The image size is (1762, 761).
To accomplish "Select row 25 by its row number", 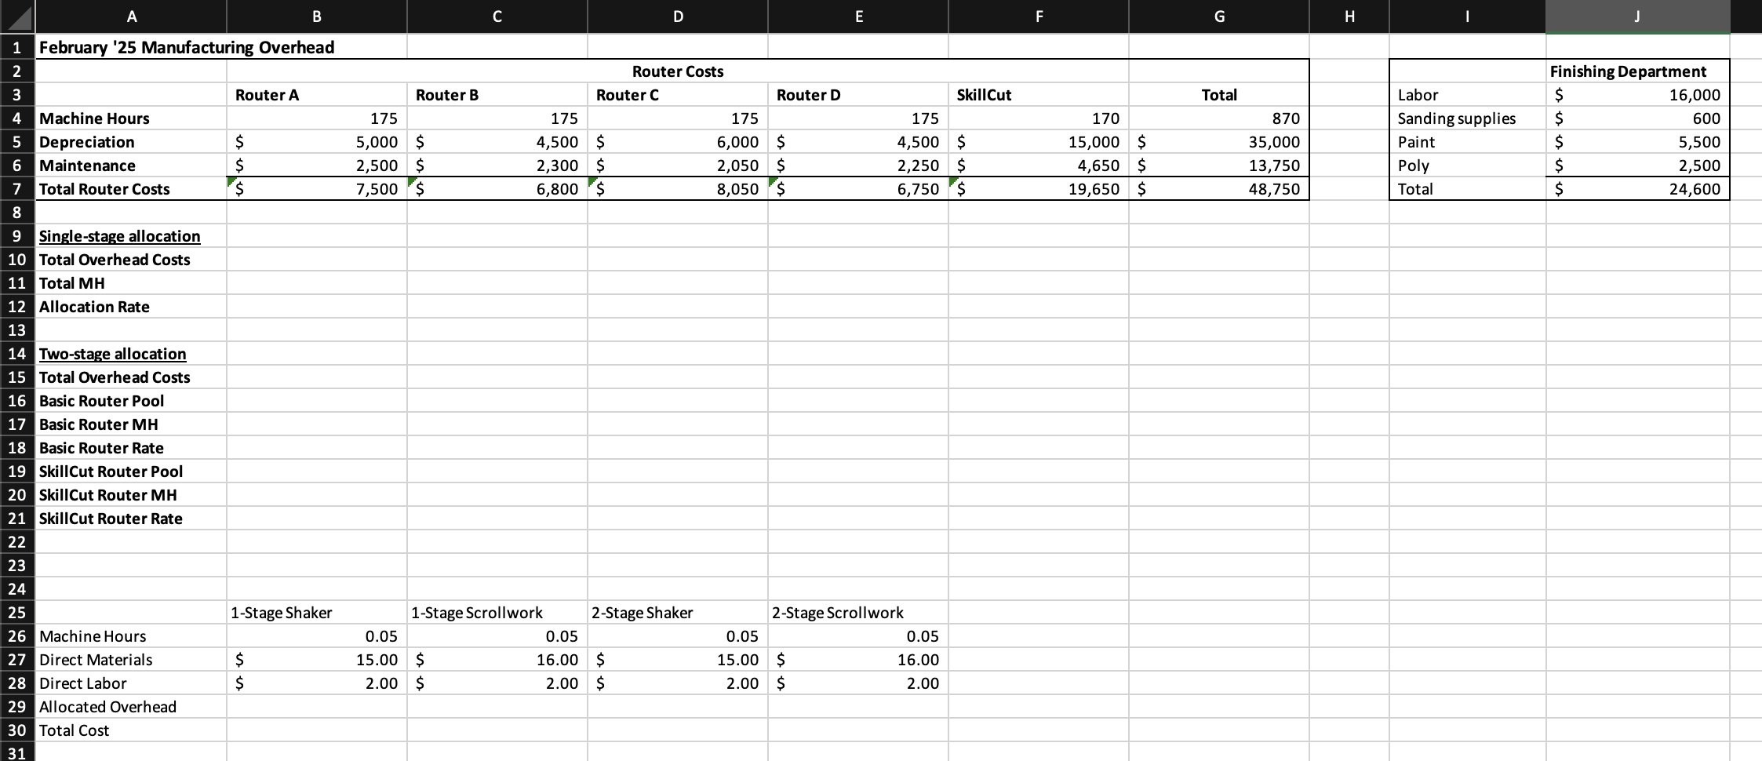I will (17, 612).
